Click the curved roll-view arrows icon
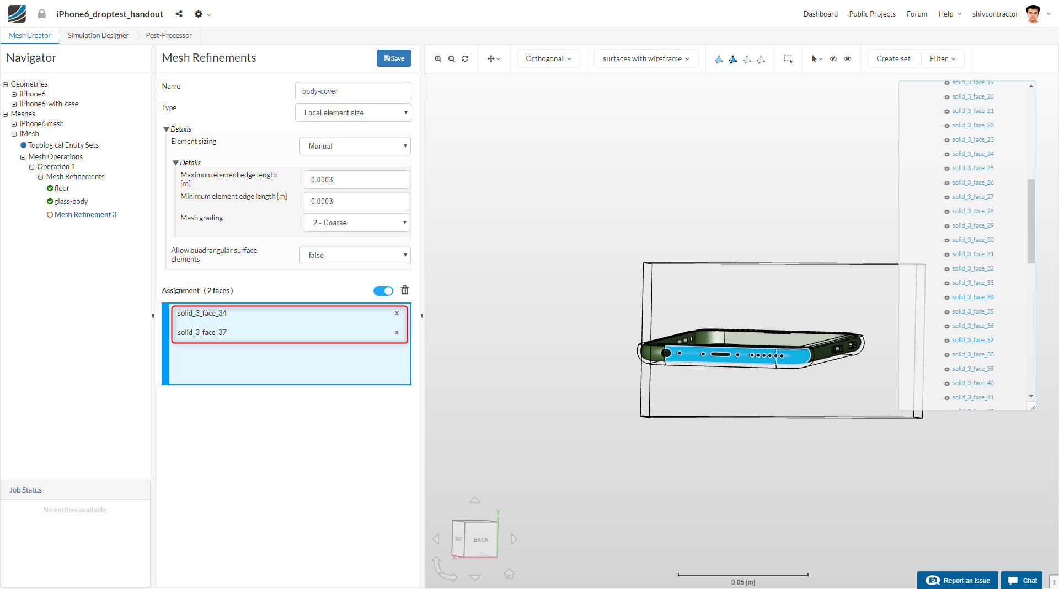1059x589 pixels. [x=444, y=569]
